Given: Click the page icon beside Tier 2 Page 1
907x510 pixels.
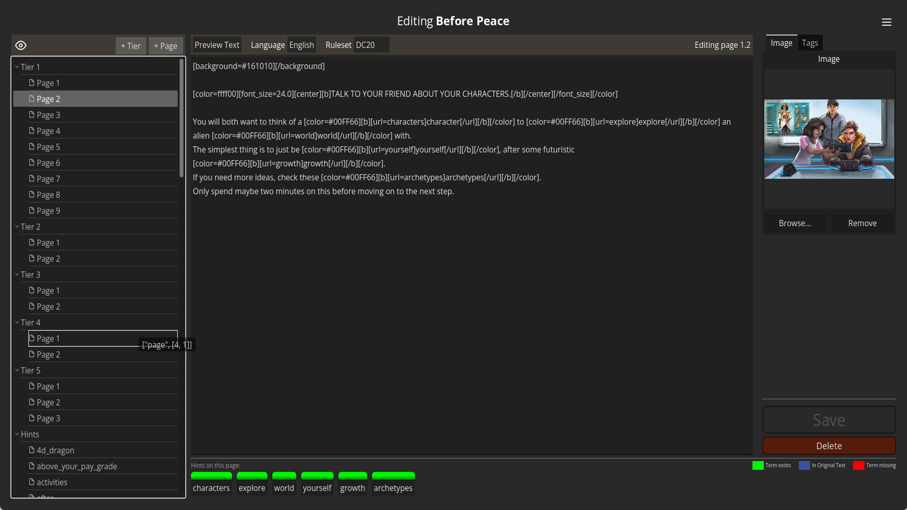Looking at the screenshot, I should (x=31, y=242).
